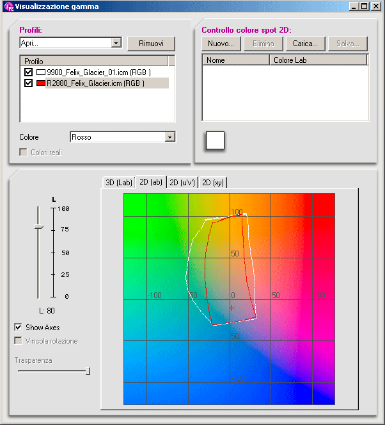
Task: Click the Profilo column header
Action: click(x=94, y=61)
